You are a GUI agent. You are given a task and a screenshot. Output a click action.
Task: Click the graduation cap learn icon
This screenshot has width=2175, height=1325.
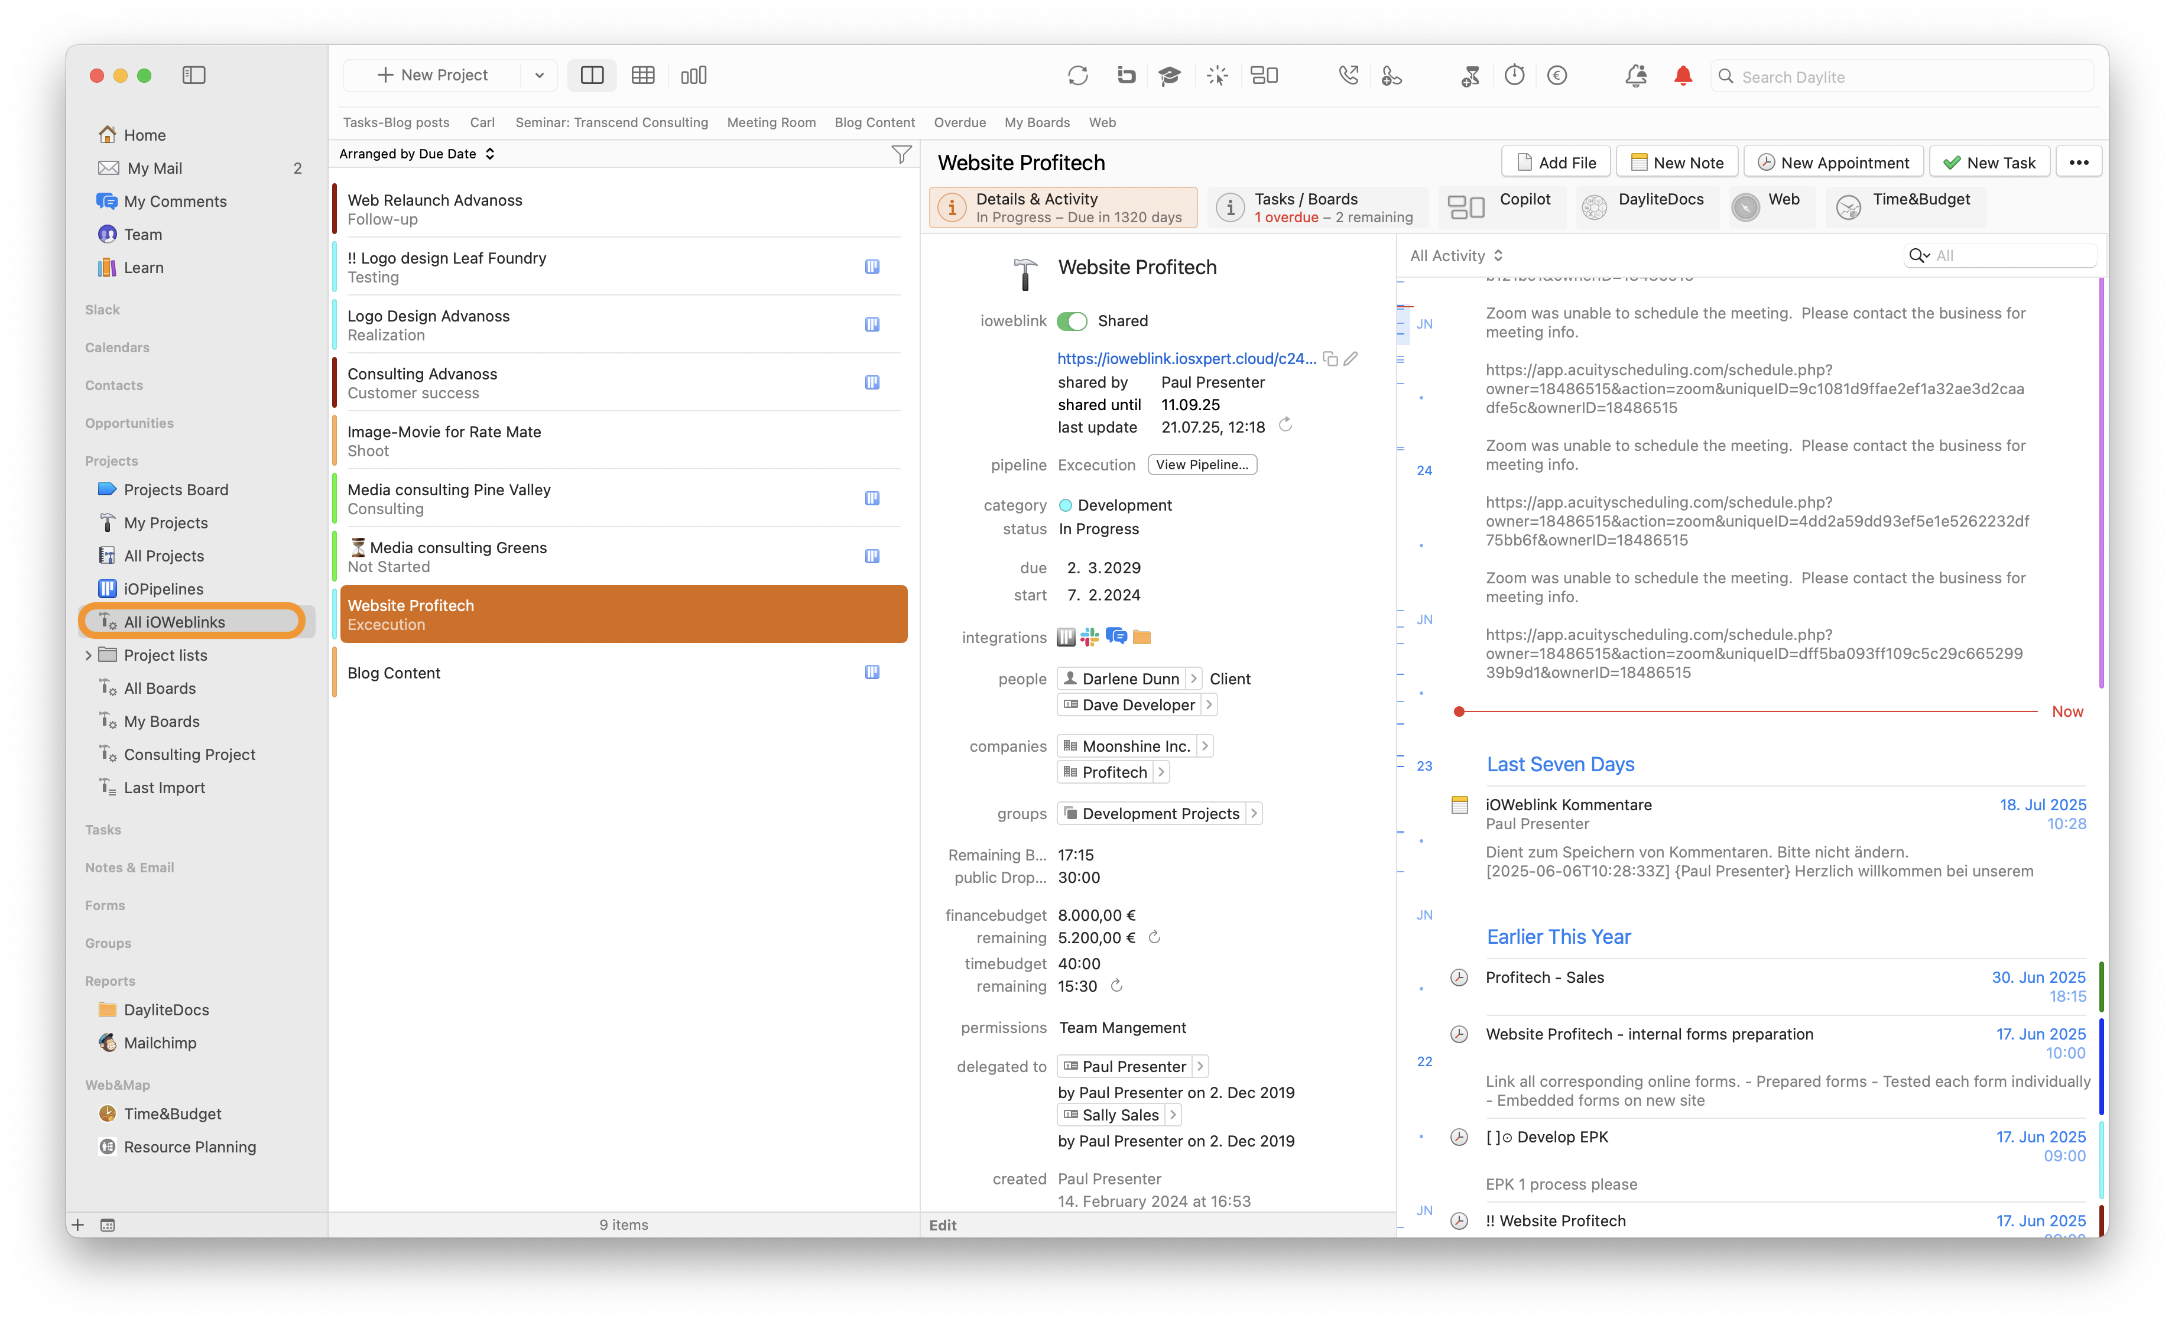pos(1170,76)
